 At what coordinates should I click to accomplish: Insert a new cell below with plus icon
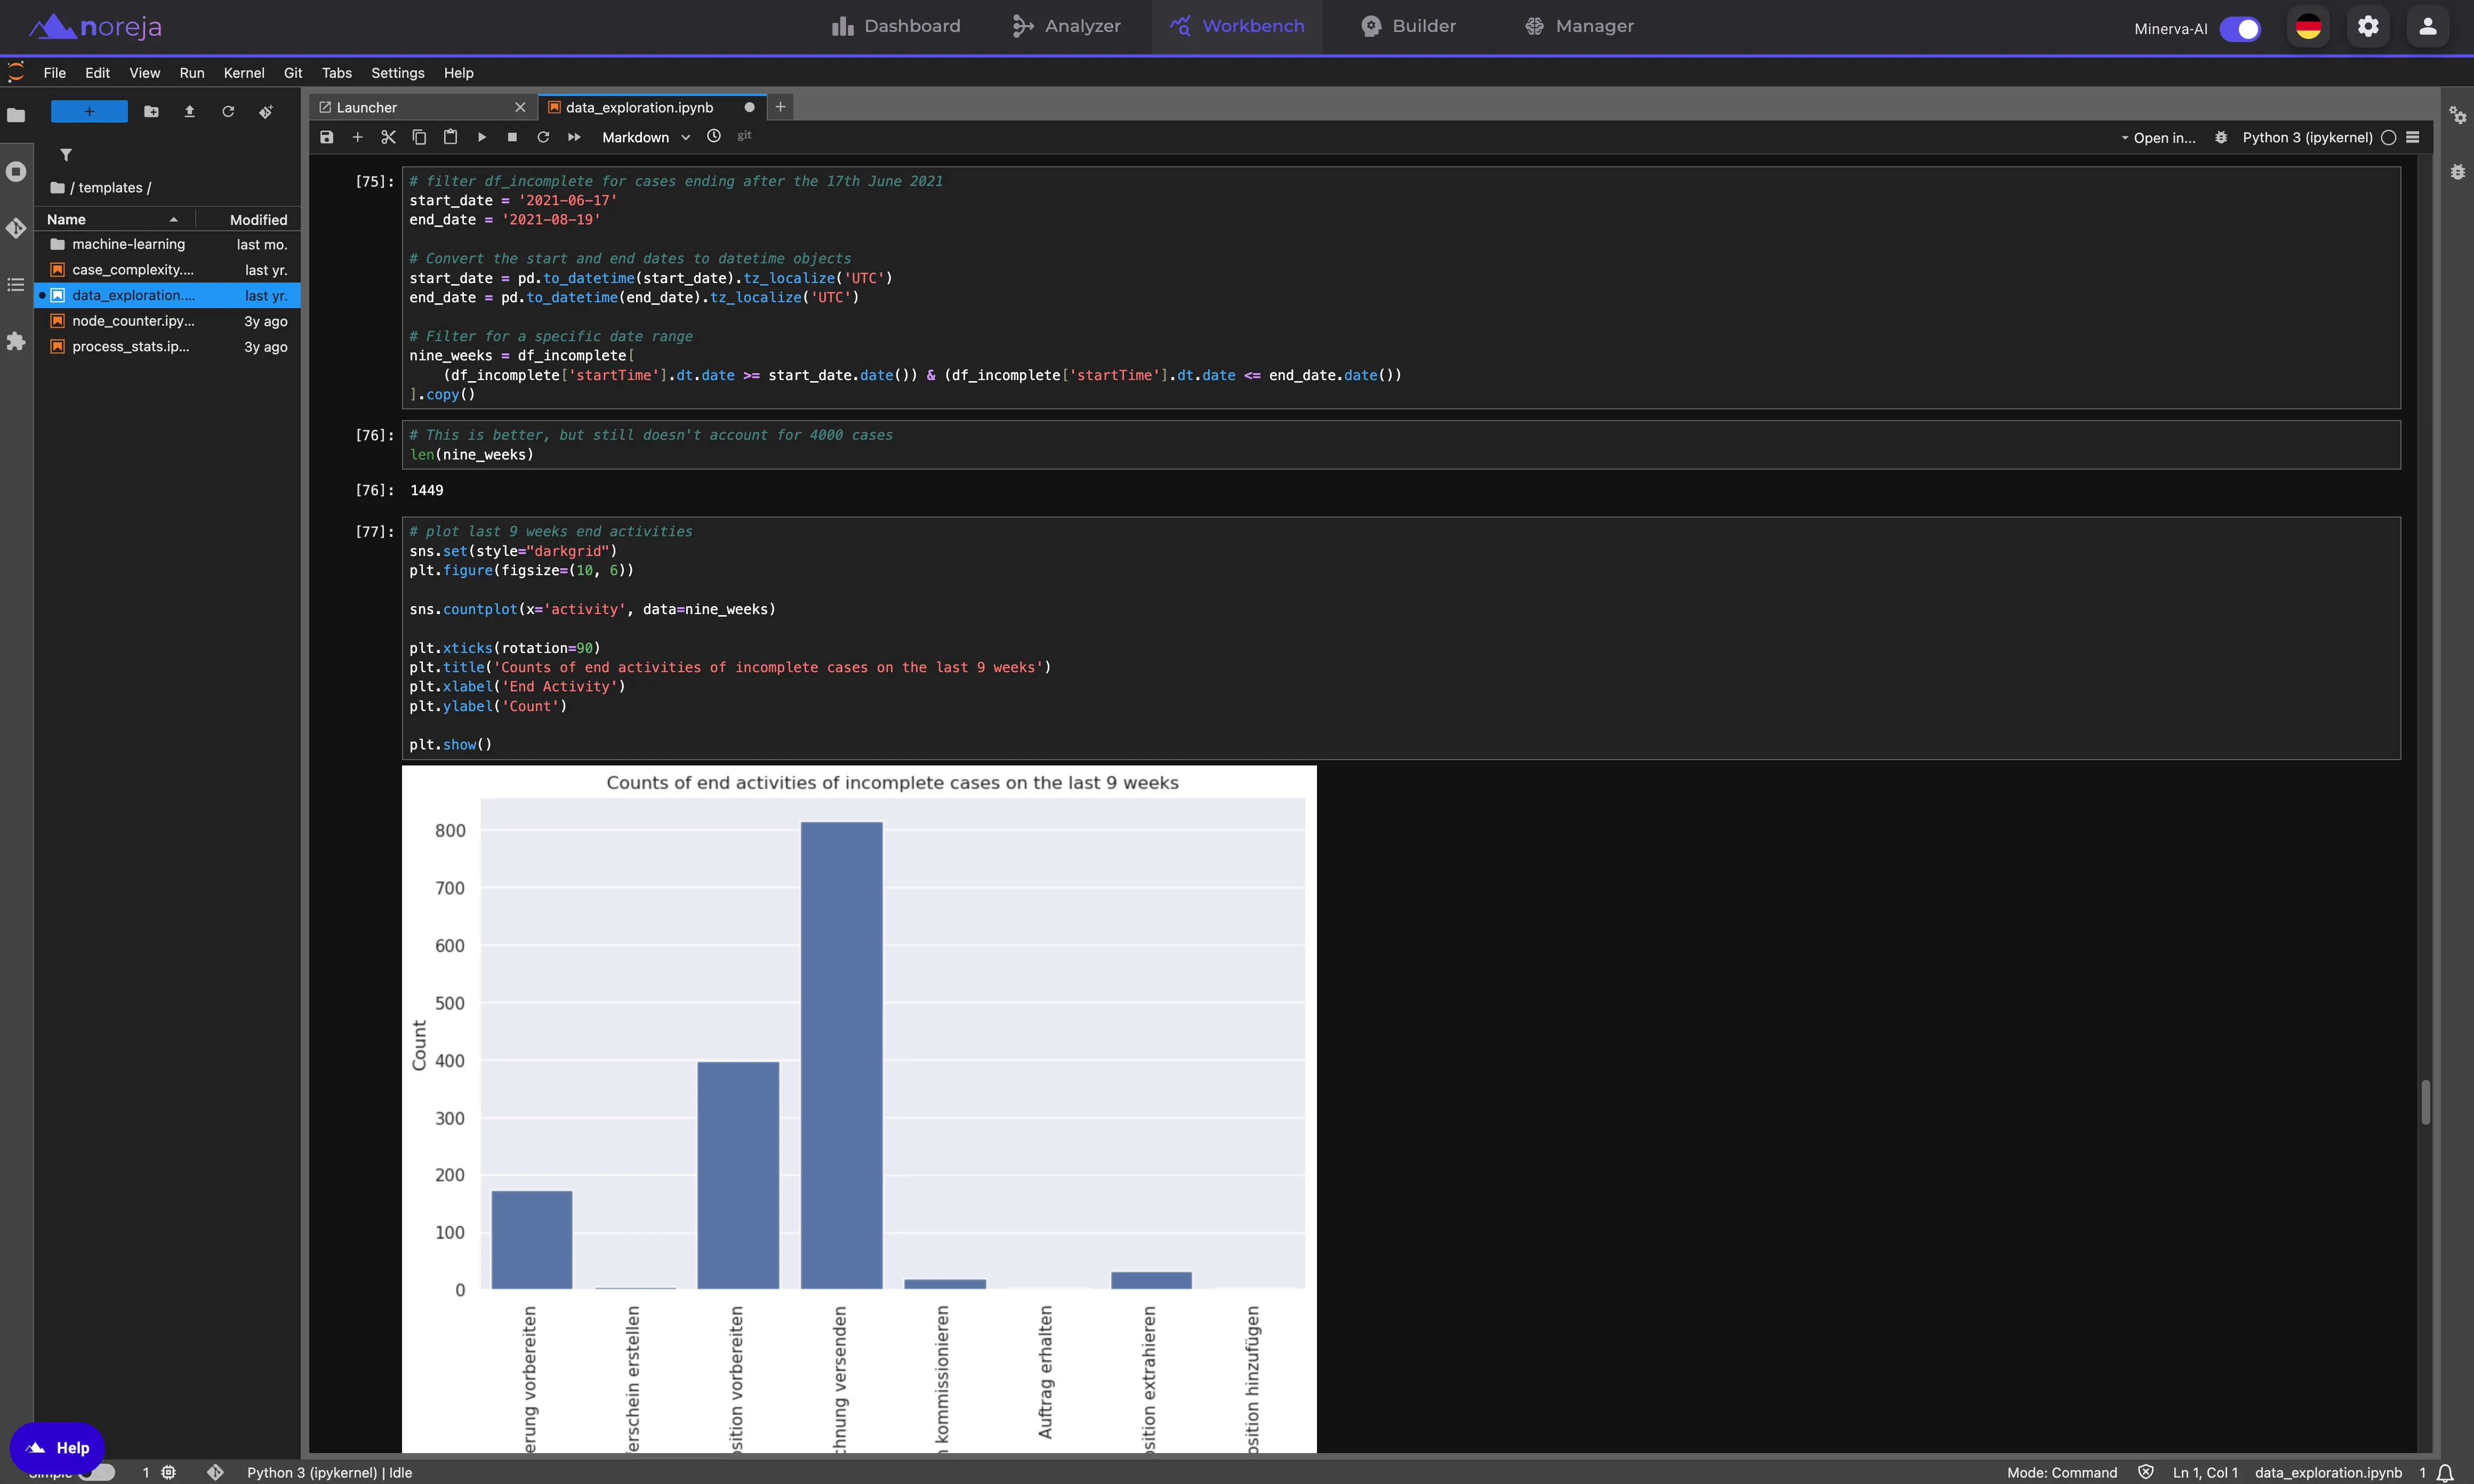[357, 137]
